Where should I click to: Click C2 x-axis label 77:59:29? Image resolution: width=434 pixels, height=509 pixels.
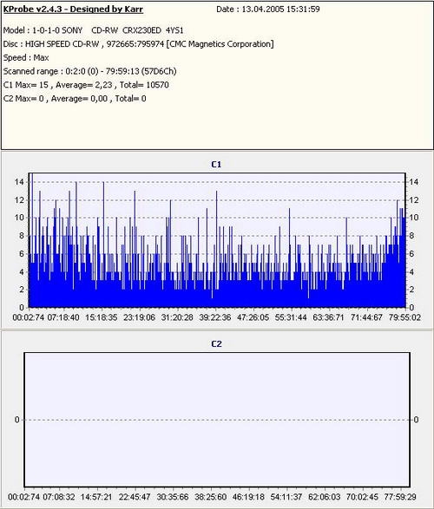pos(400,497)
